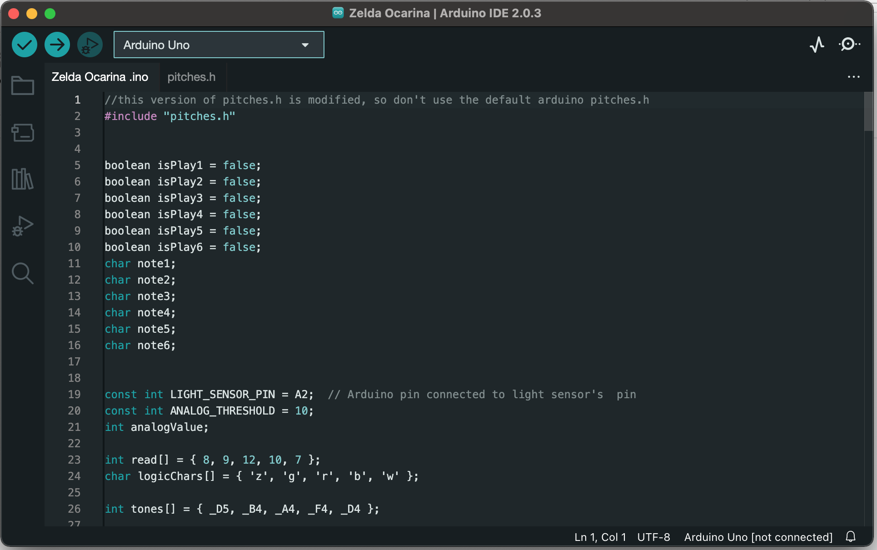
Task: Click the Verify sketch checkmark icon
Action: pos(24,45)
